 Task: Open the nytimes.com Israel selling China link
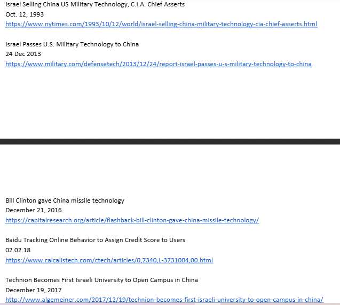coord(161,24)
